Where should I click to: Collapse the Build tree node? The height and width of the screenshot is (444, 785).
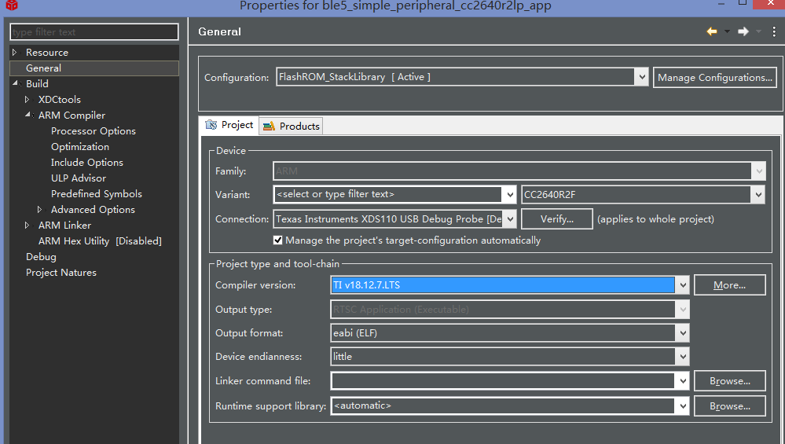(x=15, y=83)
